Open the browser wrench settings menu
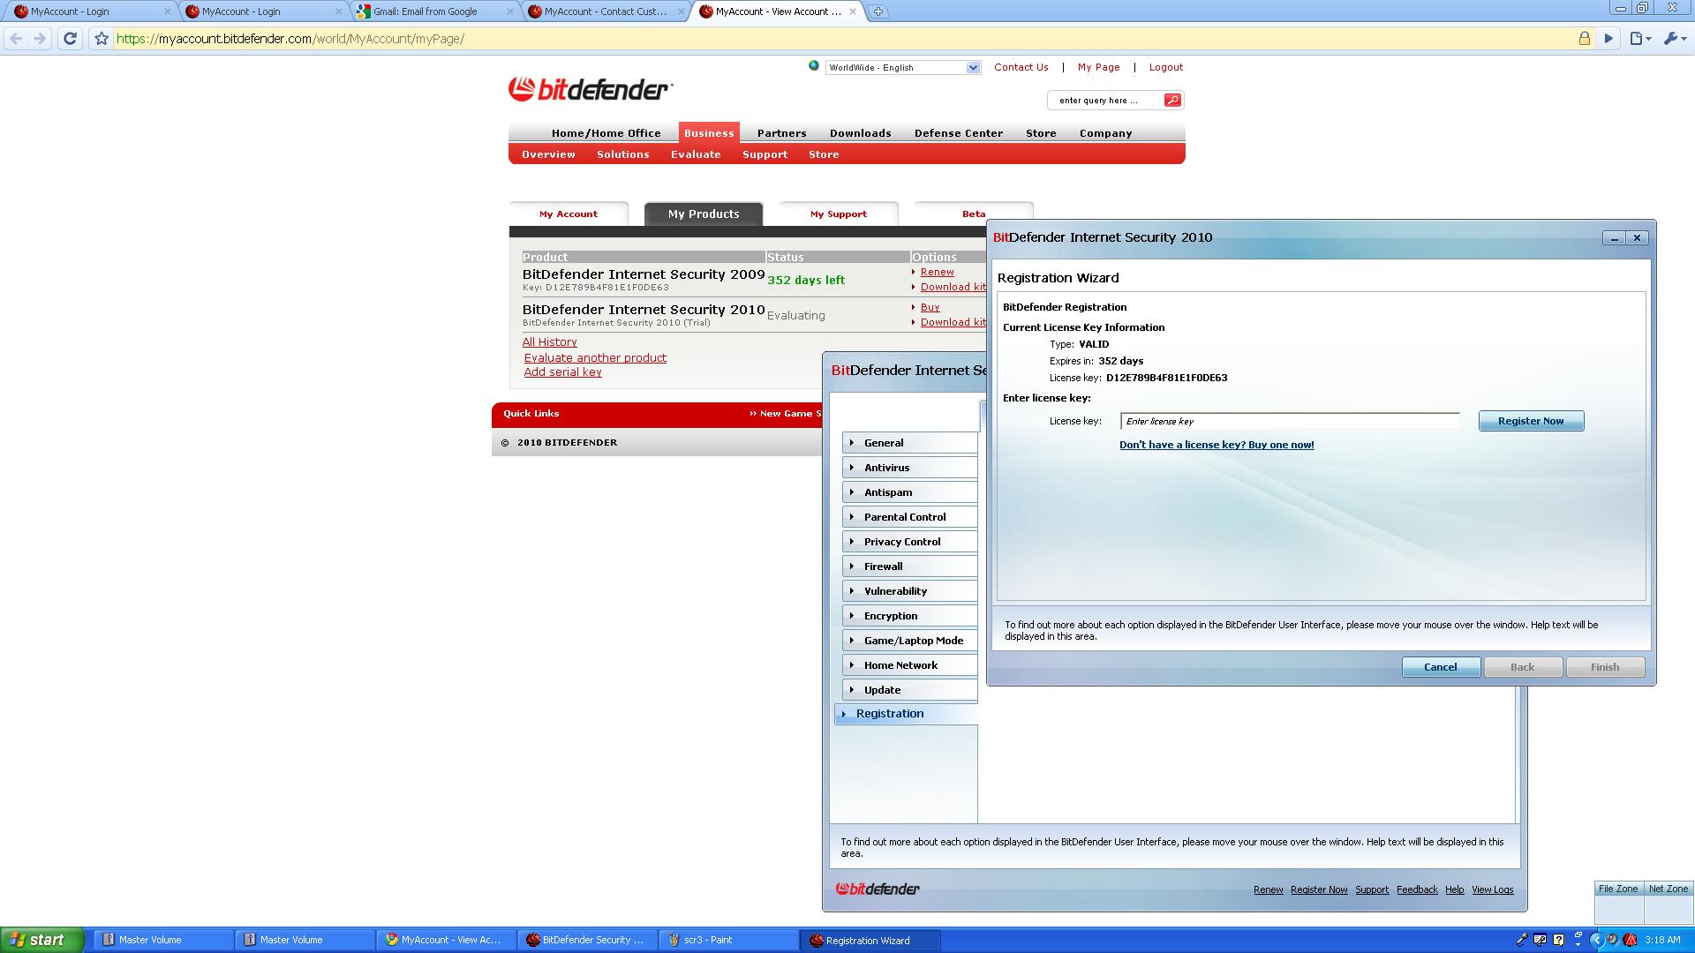This screenshot has height=953, width=1695. pos(1674,38)
